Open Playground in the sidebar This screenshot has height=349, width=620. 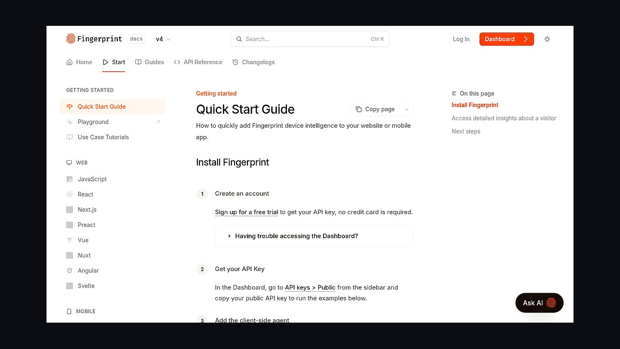[113, 122]
